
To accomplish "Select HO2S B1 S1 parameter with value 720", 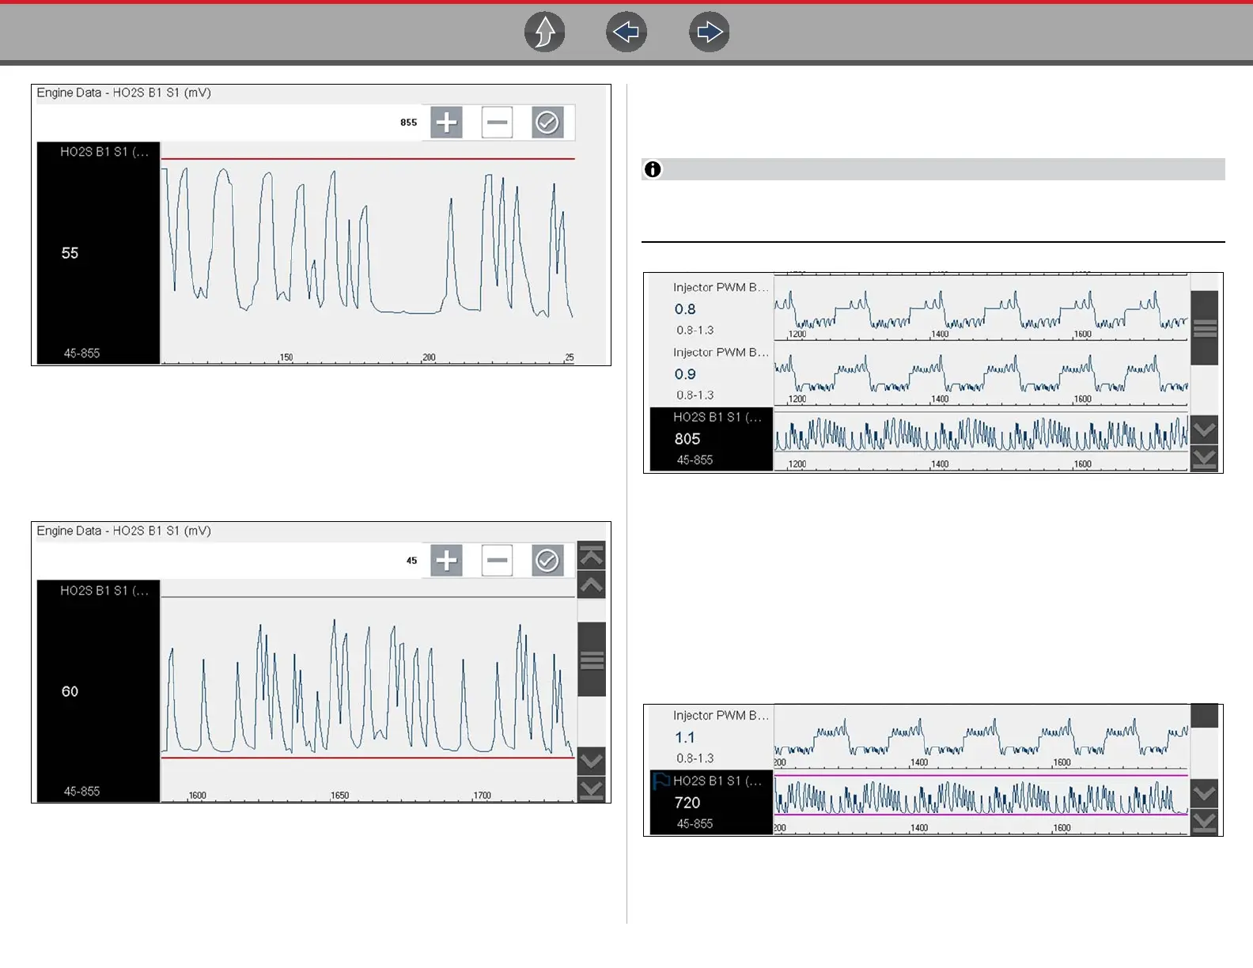I will (711, 802).
